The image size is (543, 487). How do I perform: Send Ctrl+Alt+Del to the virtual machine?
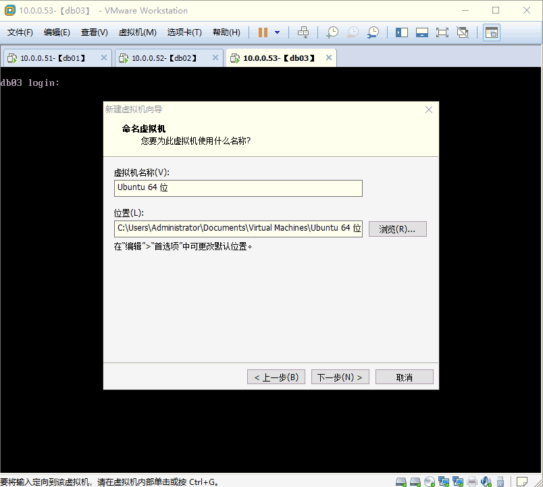[x=303, y=32]
